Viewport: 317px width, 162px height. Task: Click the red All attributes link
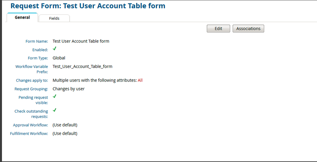(x=140, y=80)
